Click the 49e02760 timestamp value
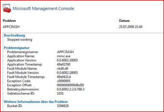 click(x=63, y=64)
